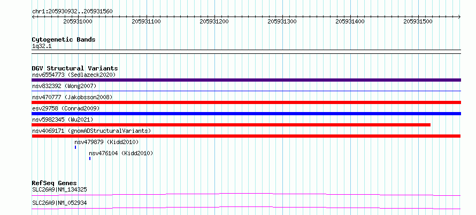
Task: Click the nsv5982345 (Wu2021) label
Action: [x=63, y=120]
